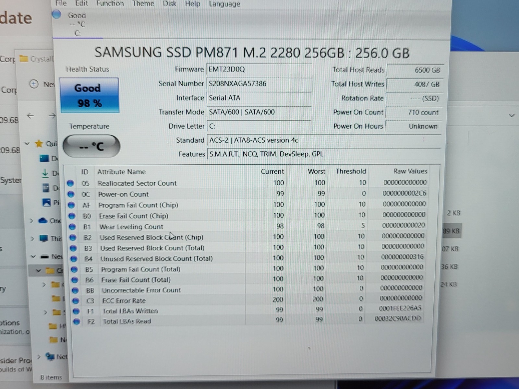Image resolution: width=519 pixels, height=389 pixels.
Task: Click Total Host Writes value 4087 GB
Action: tap(415, 84)
